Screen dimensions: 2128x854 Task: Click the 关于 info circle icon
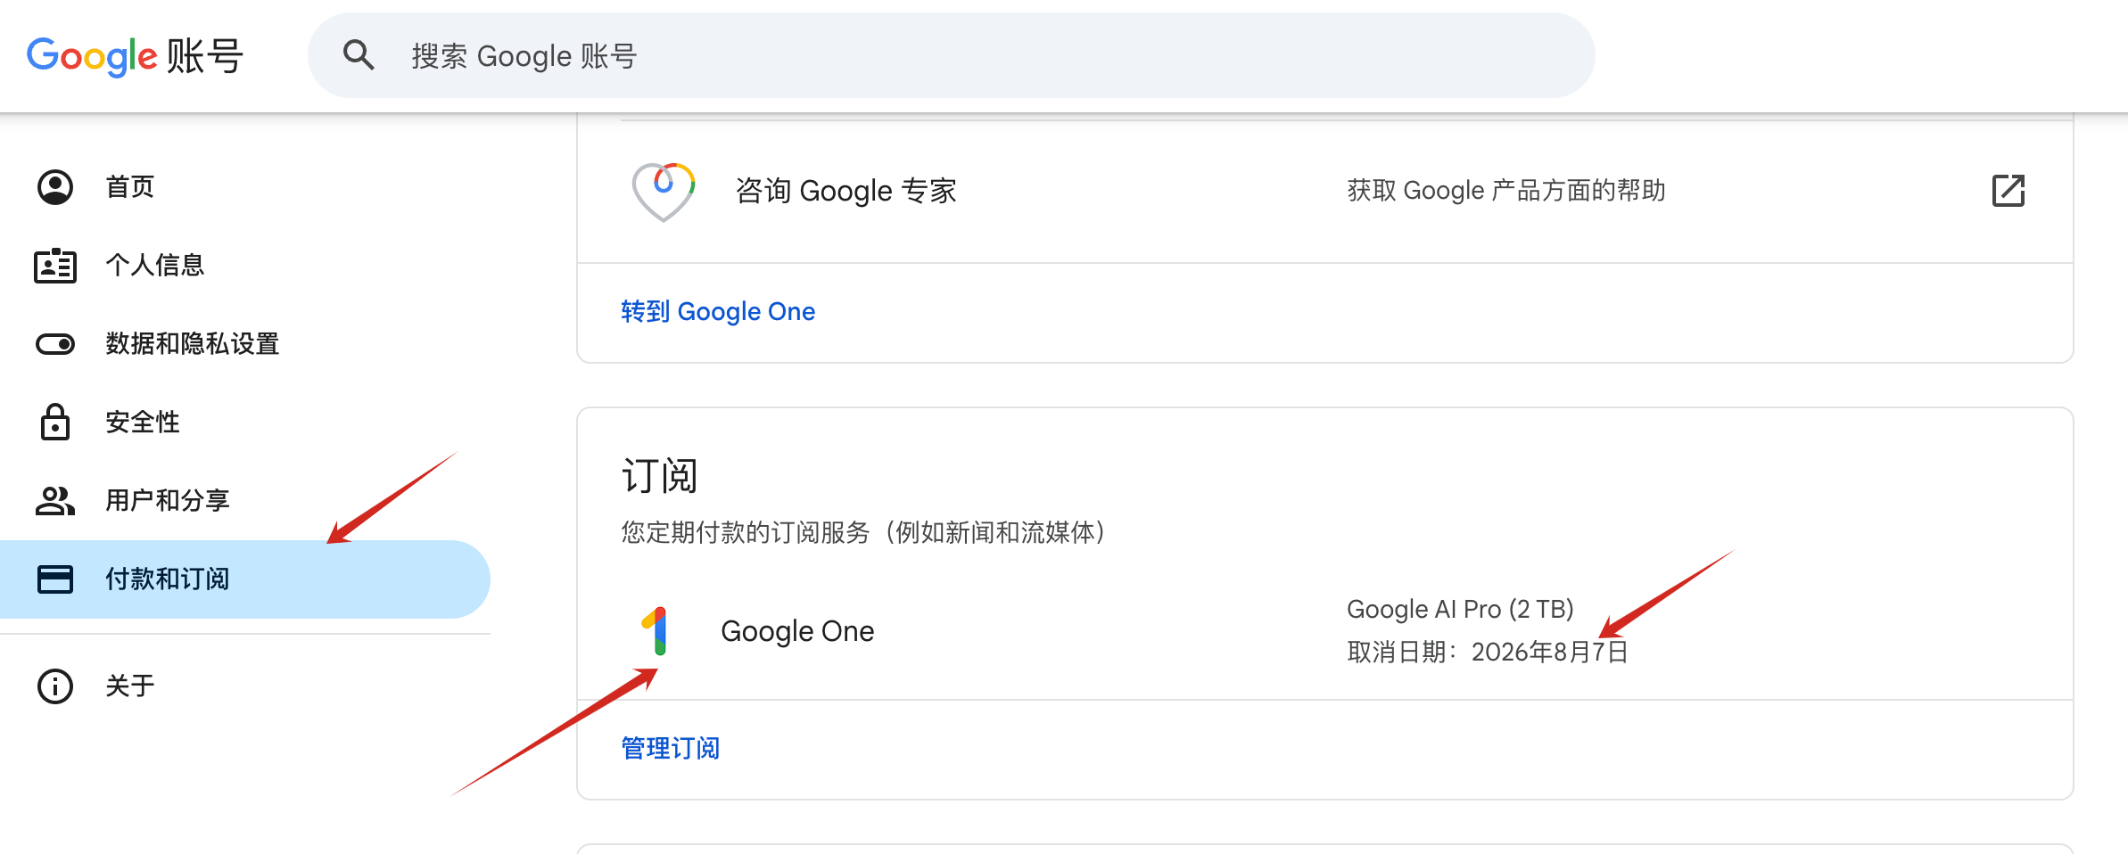(55, 686)
